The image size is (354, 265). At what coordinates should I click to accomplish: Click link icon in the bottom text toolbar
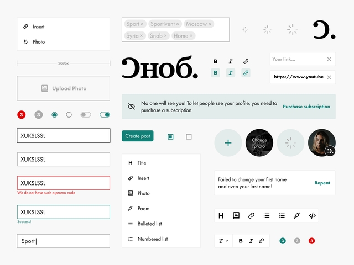[x=262, y=241]
